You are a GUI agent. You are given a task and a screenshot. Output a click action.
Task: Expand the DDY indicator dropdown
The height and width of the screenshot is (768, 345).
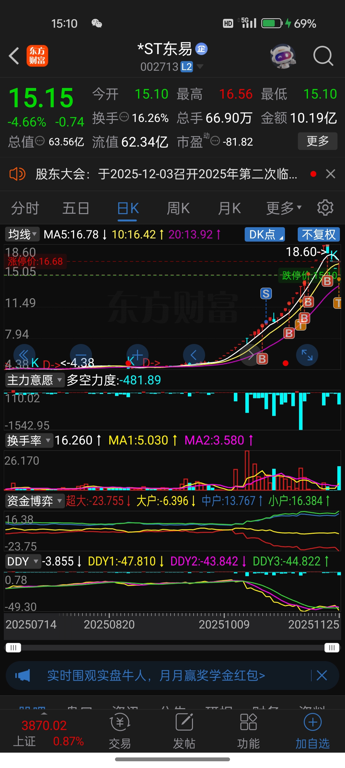point(23,562)
